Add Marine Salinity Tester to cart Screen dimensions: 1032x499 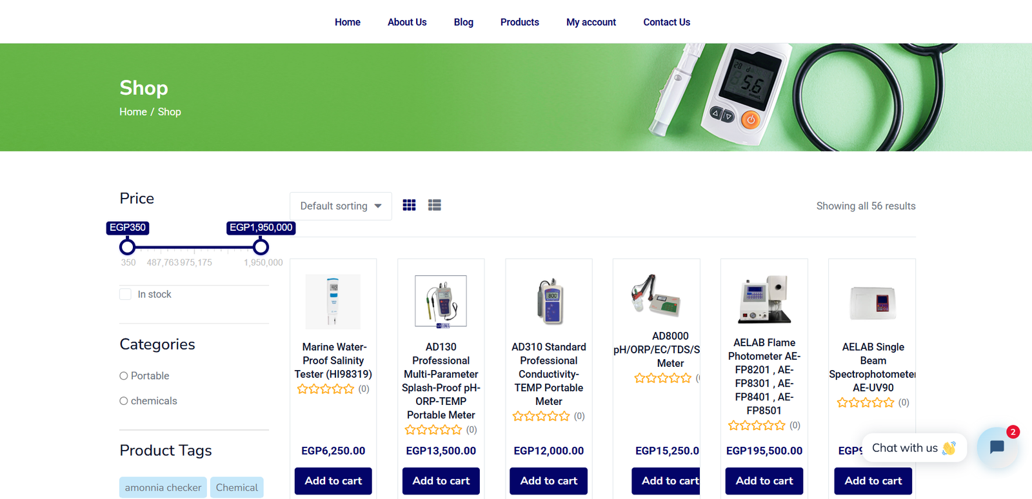[x=333, y=481]
